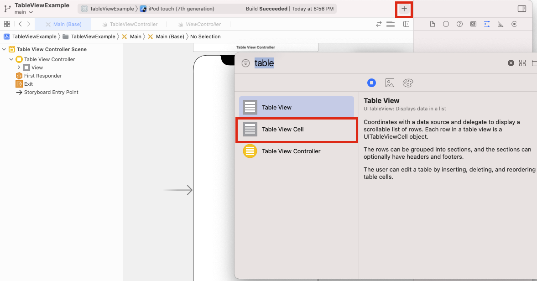537x281 pixels.
Task: Click the Table View Controller scene title
Action: [255, 47]
